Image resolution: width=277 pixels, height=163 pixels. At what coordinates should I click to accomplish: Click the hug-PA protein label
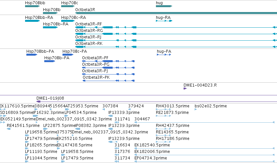click(164, 51)
